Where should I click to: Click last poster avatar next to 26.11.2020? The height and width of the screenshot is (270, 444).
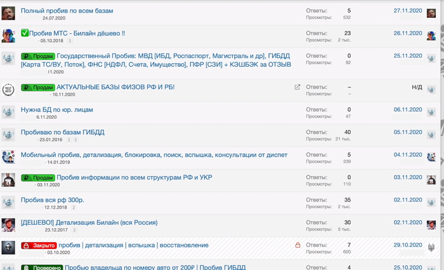(431, 36)
